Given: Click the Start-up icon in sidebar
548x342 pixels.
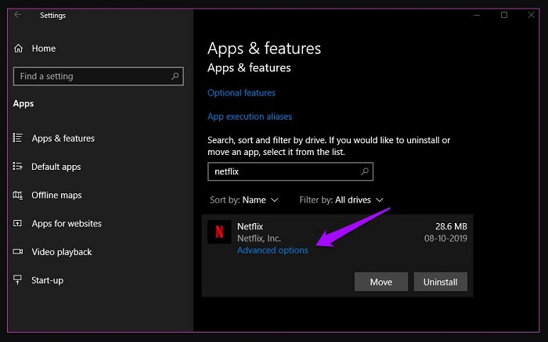Looking at the screenshot, I should 17,279.
